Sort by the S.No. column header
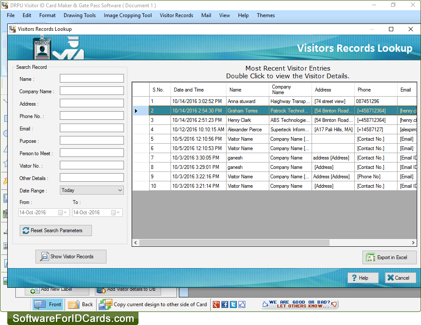Screen dimensions: 421x325 point(160,90)
